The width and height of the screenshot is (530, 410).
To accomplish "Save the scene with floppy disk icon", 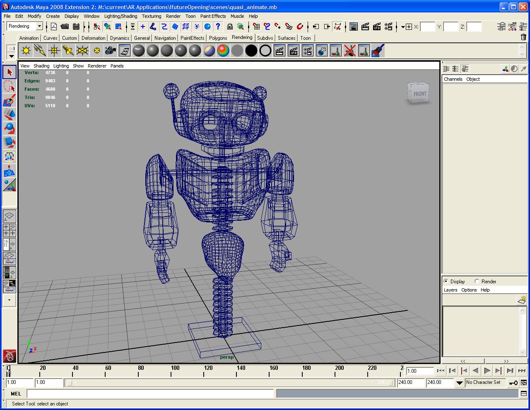I will tap(76, 27).
